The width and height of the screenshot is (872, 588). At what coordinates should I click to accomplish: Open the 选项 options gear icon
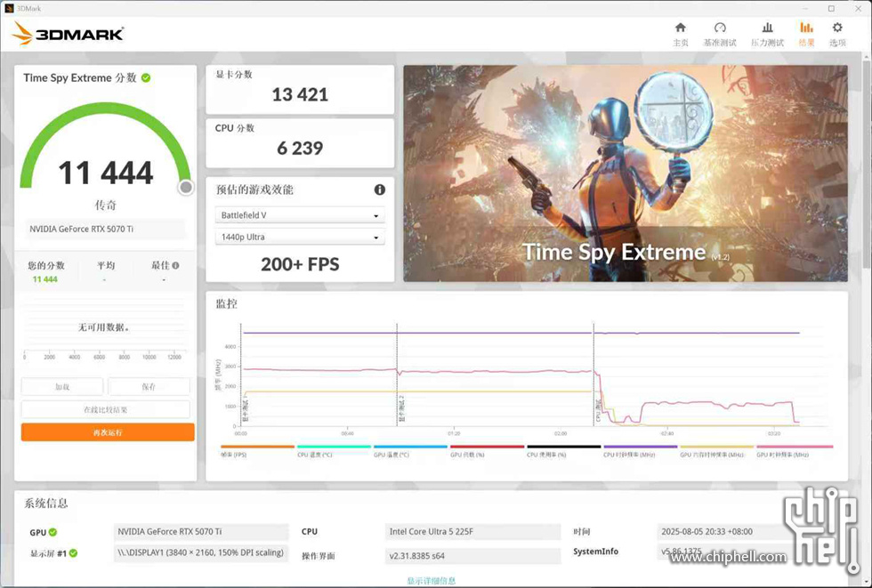point(837,28)
